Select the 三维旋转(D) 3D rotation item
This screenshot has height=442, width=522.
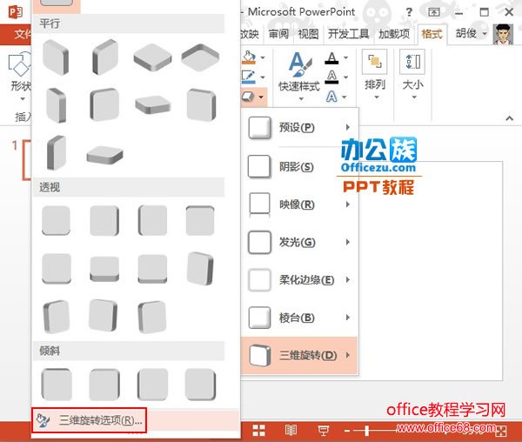[299, 355]
